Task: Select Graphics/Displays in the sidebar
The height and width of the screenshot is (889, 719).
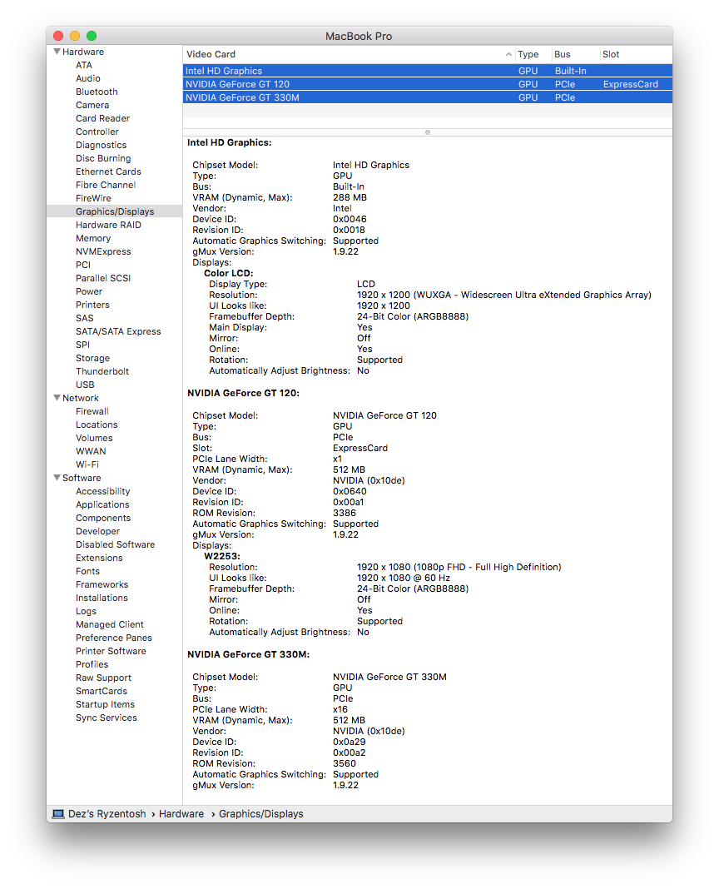Action: pos(115,211)
